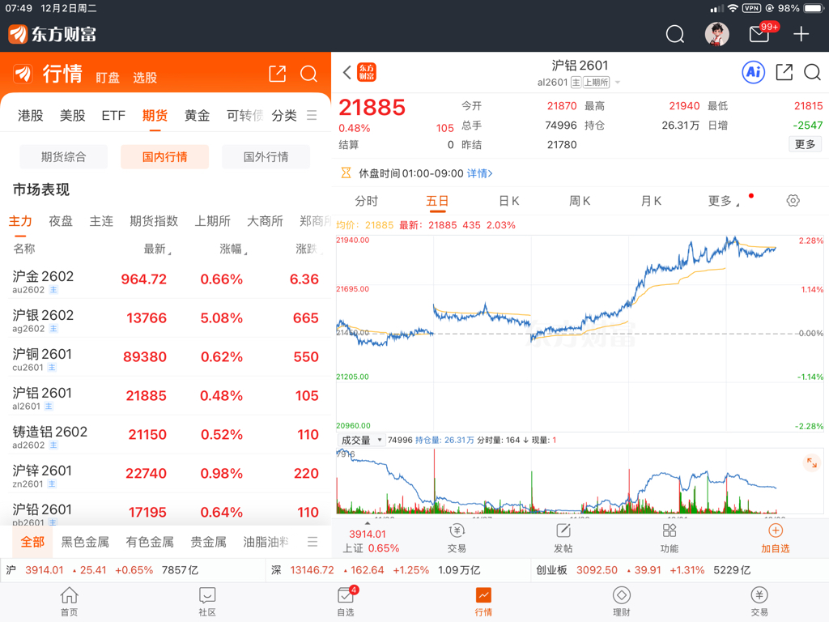Show 分时 chart tab
Viewport: 829px width, 622px height.
(x=367, y=201)
